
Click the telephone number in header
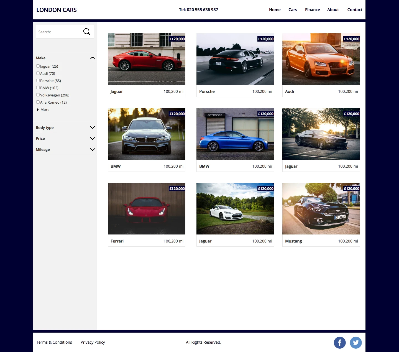click(x=198, y=10)
